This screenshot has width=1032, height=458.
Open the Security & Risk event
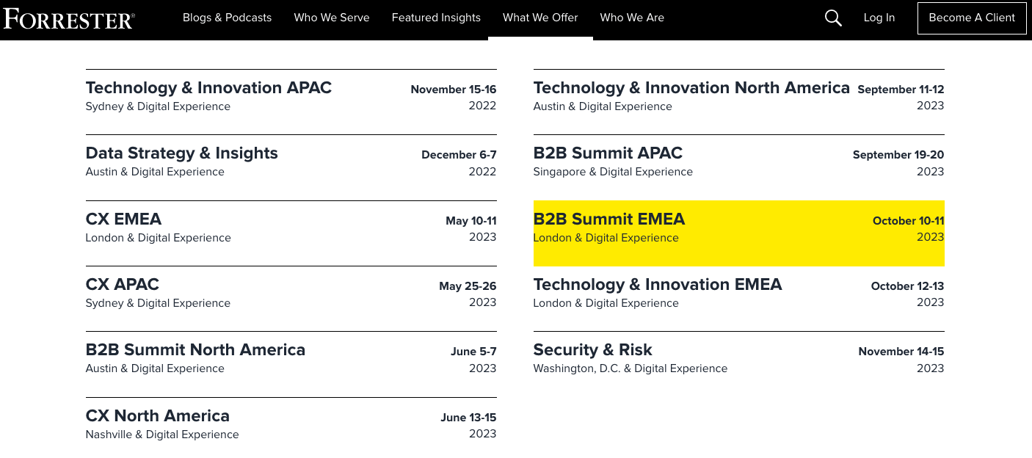(739, 365)
